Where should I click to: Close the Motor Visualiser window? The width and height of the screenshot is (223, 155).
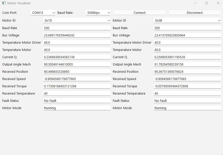tap(218, 3)
